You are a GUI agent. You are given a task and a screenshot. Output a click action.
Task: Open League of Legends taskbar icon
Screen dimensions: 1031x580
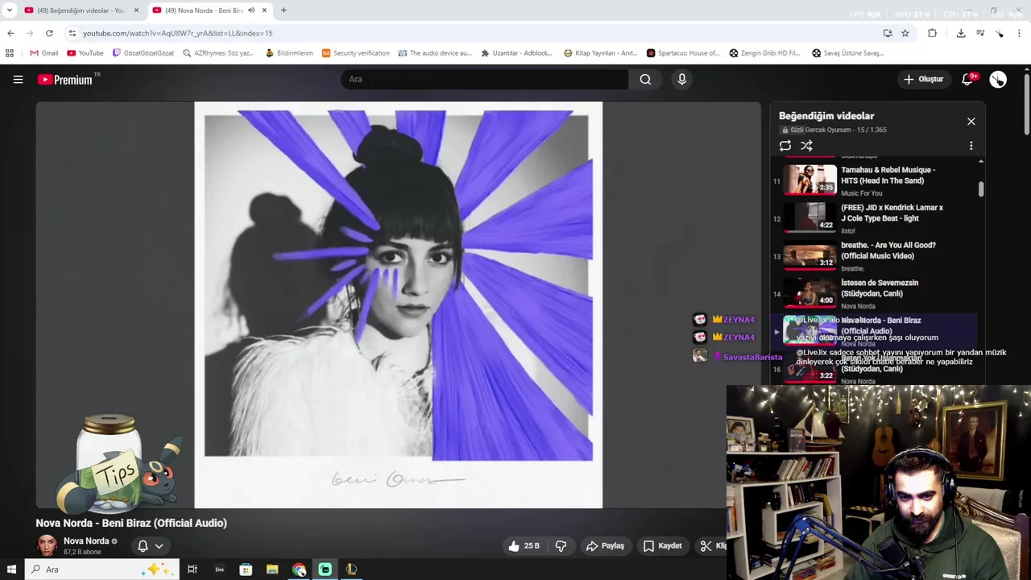tap(351, 570)
